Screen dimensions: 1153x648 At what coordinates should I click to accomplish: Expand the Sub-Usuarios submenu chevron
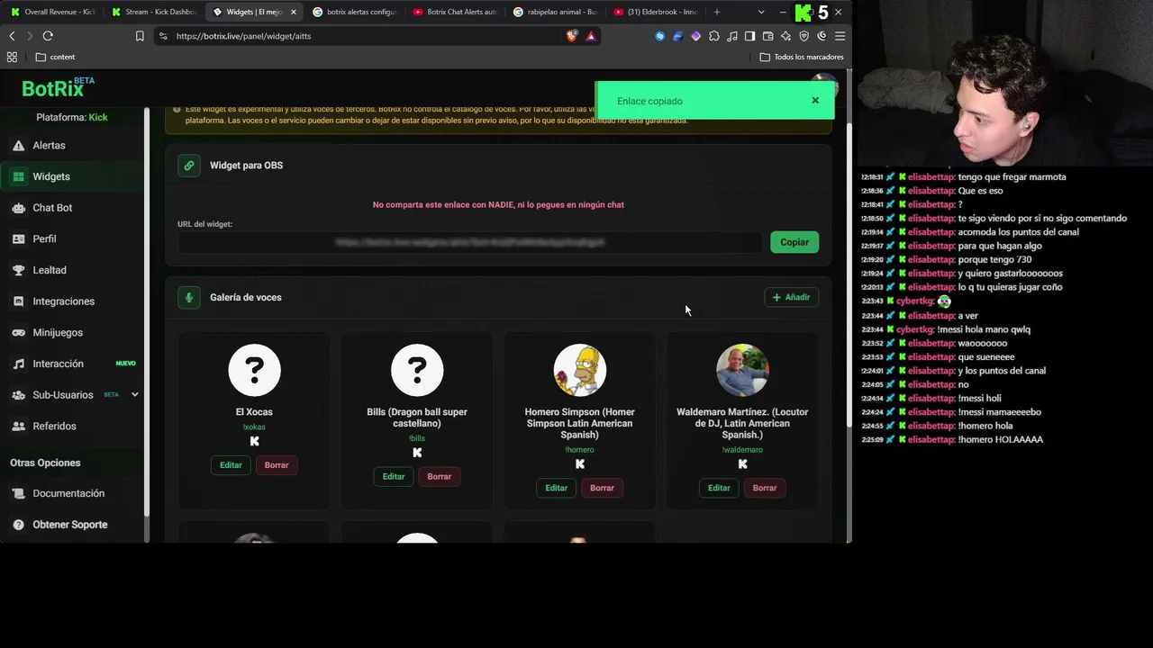point(134,395)
